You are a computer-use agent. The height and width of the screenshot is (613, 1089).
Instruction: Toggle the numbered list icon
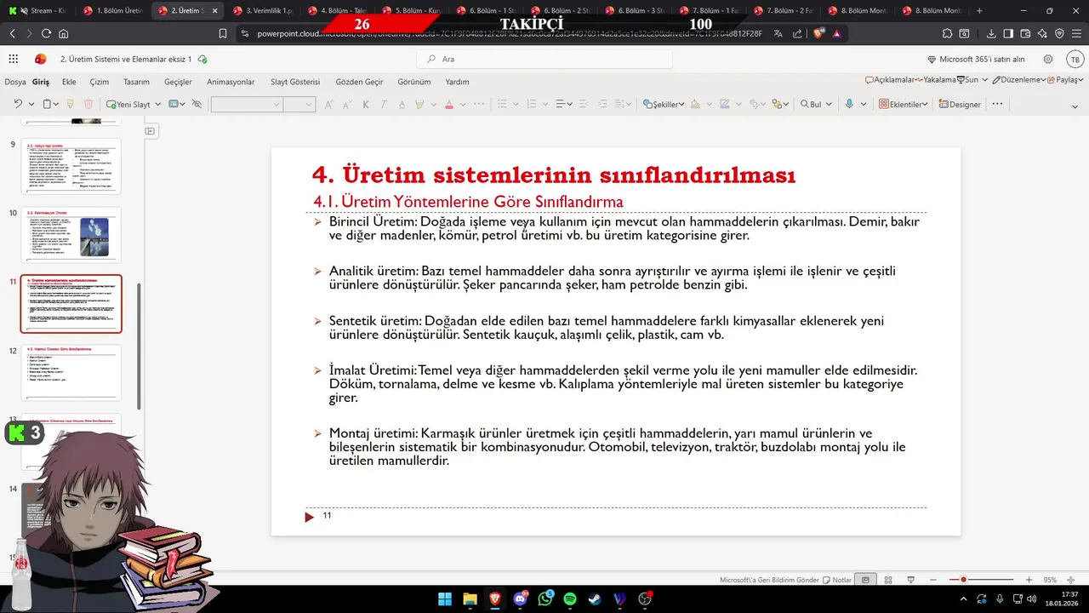532,104
